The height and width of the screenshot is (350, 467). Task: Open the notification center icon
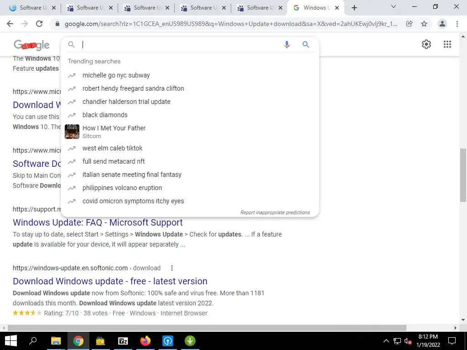click(x=452, y=341)
